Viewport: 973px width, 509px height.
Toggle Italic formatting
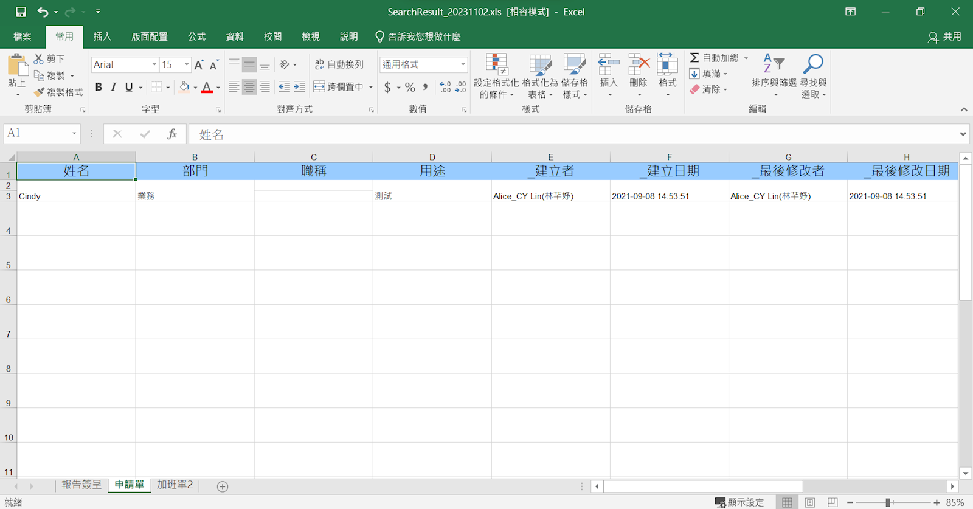(x=114, y=87)
